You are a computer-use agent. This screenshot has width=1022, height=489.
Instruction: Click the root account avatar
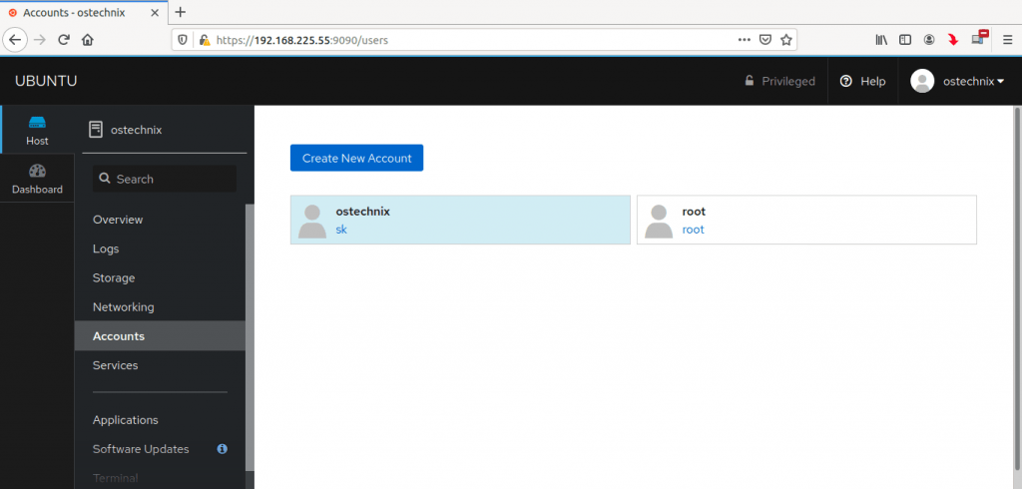click(x=659, y=221)
